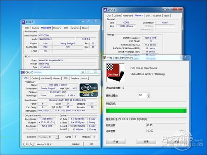The width and height of the screenshot is (207, 155).
Task: Switch to Caches tab in the CPU window
Action: 35,78
